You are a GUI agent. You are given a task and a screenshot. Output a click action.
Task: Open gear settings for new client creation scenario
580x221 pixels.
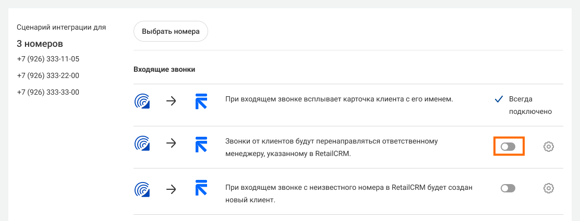549,189
